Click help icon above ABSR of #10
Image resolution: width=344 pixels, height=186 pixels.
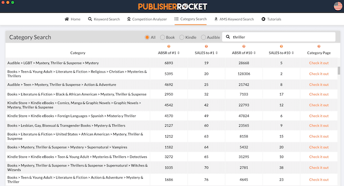point(244,47)
